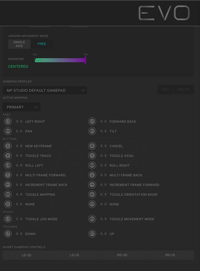Click the Multi Frame Forward label
The height and width of the screenshot is (271, 200).
(46, 175)
